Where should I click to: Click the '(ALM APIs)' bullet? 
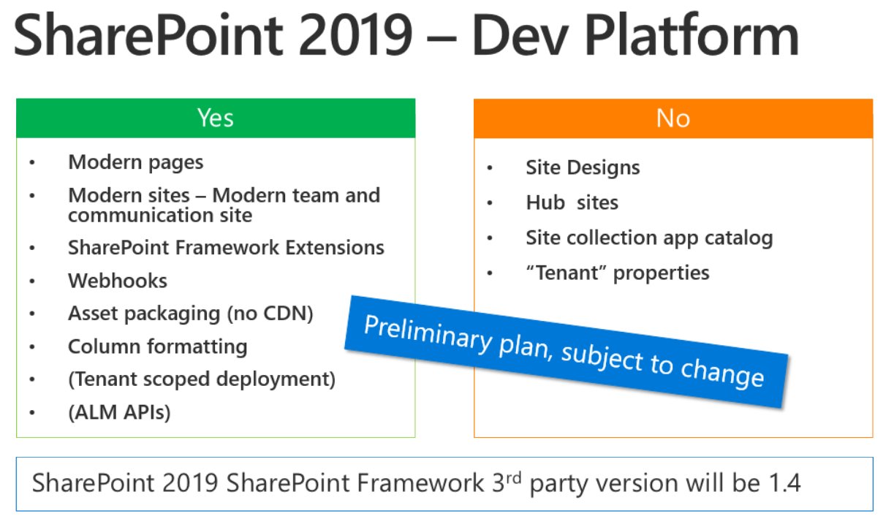(x=119, y=412)
